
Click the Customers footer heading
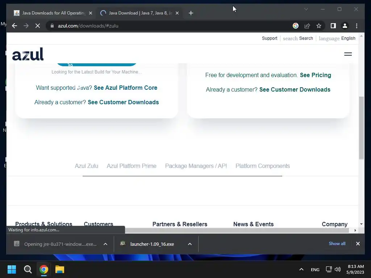pos(99,224)
